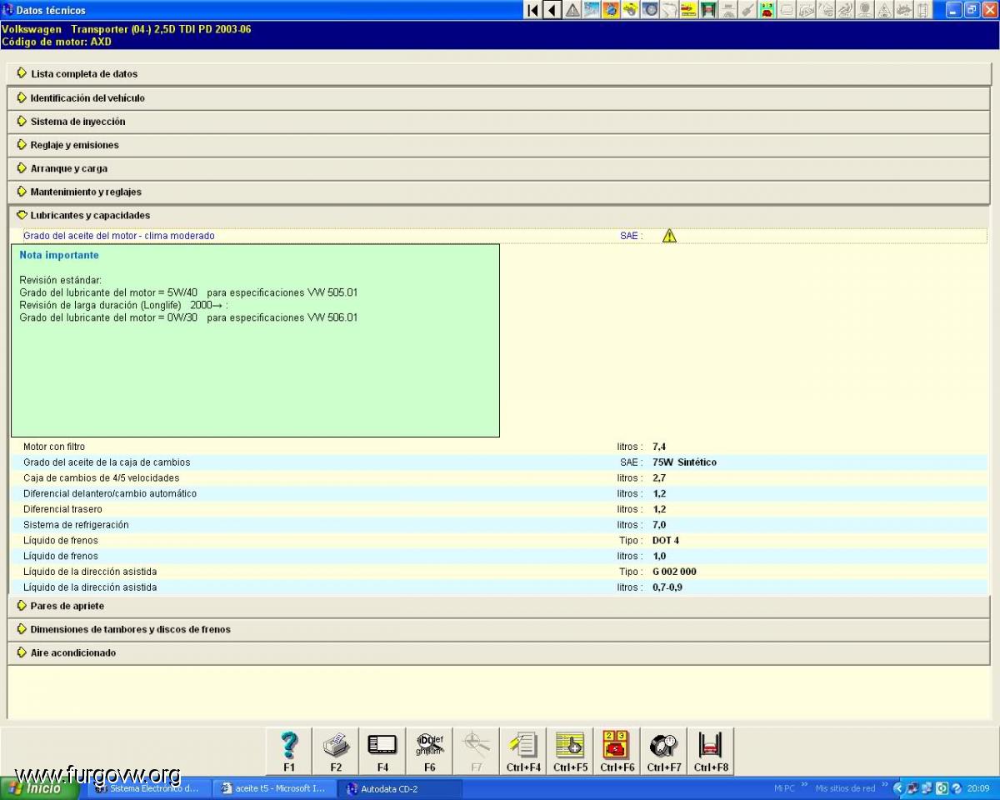The height and width of the screenshot is (800, 1000).
Task: Expand Lista completa de datos section
Action: pyautogui.click(x=499, y=74)
